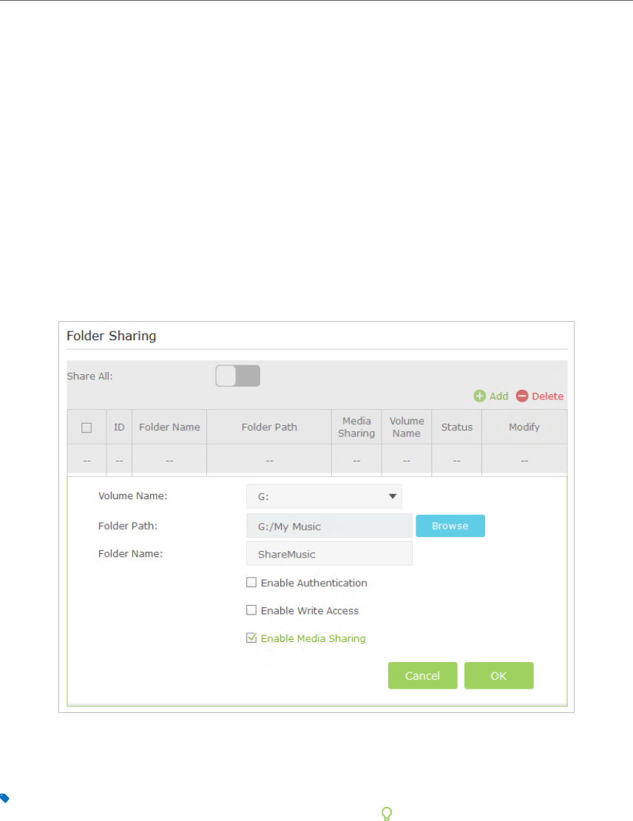Image resolution: width=633 pixels, height=821 pixels.
Task: Cancel the folder sharing entry
Action: [x=422, y=675]
